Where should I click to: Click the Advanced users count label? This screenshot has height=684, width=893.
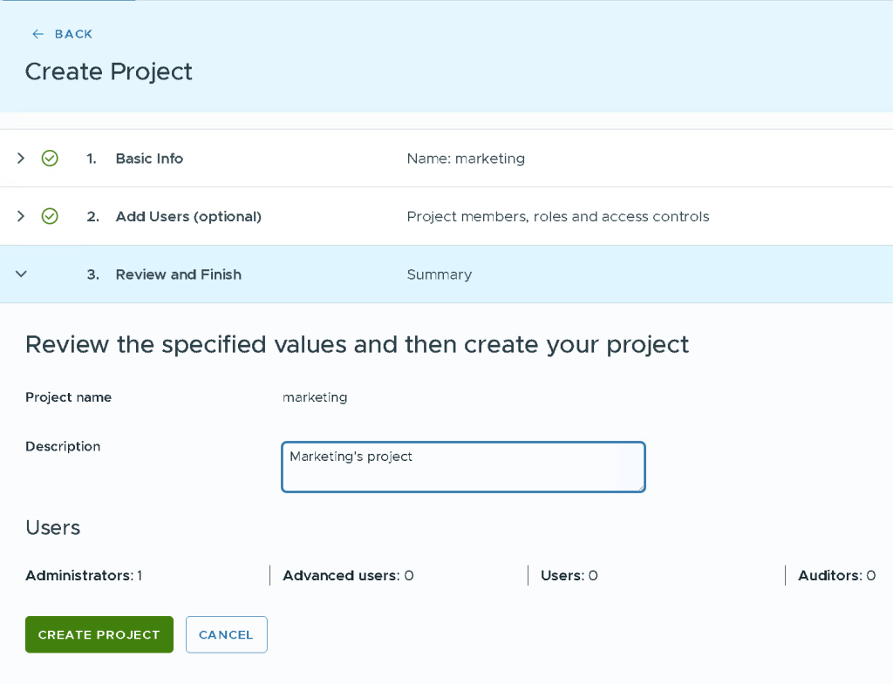coord(348,576)
